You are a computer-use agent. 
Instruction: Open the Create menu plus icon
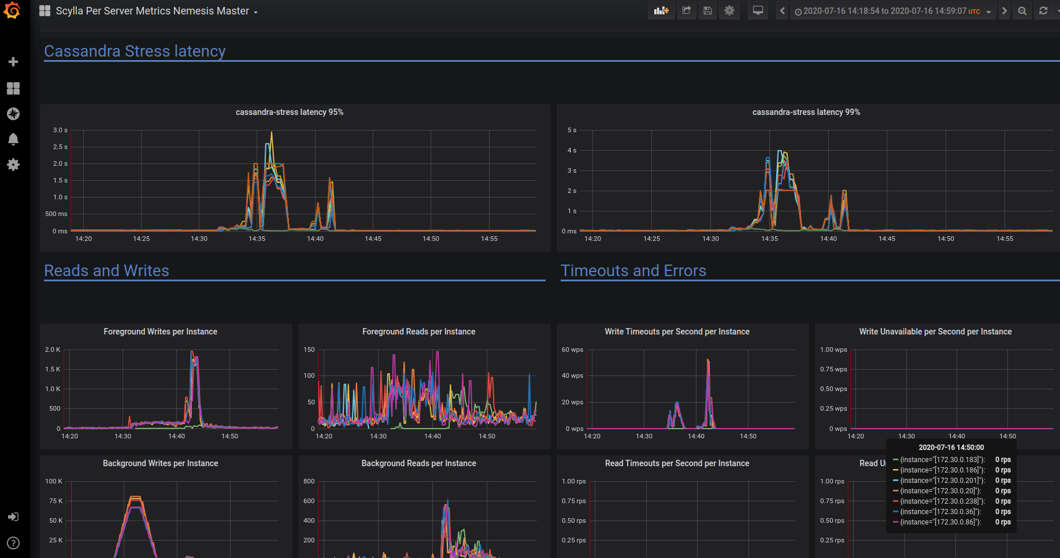coord(13,62)
